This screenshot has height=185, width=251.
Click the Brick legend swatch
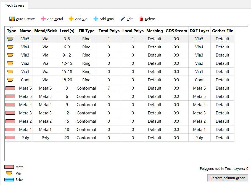click(9, 180)
